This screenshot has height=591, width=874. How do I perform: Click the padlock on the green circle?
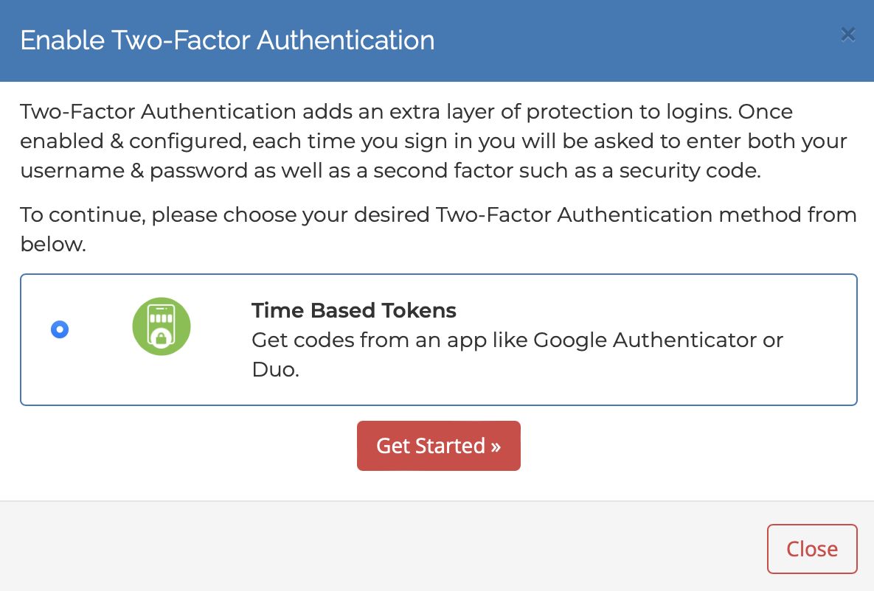pos(161,337)
